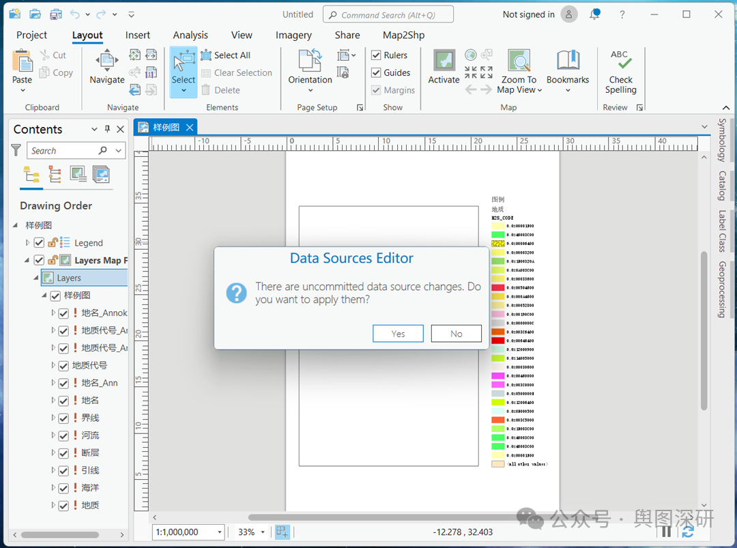Click the refresh icon in status bar
The width and height of the screenshot is (737, 548).
pos(688,532)
